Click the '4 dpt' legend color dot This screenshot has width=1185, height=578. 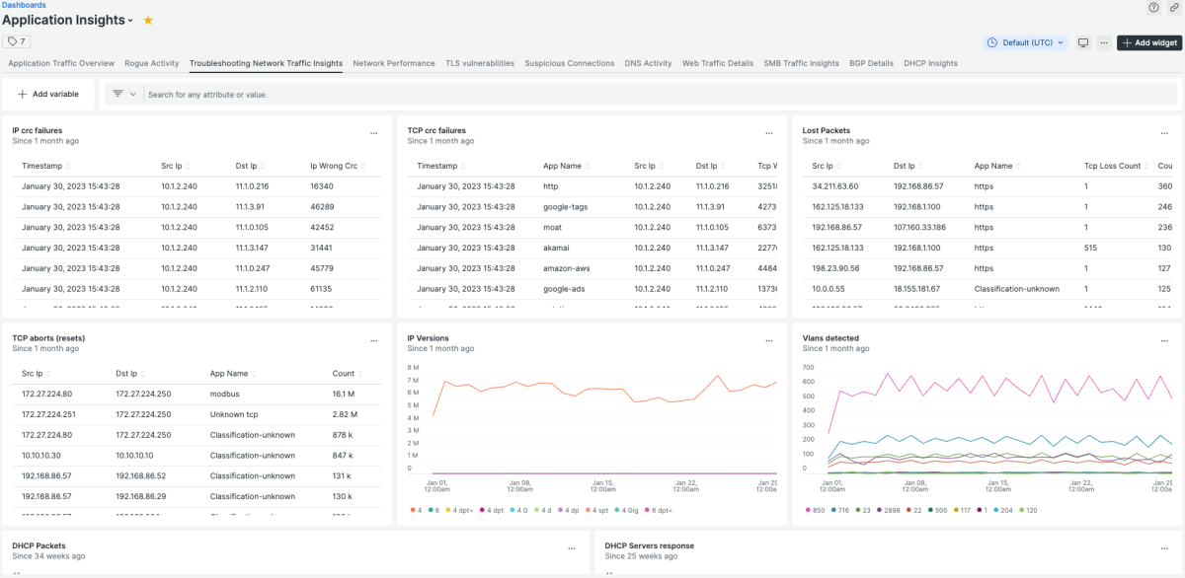480,510
